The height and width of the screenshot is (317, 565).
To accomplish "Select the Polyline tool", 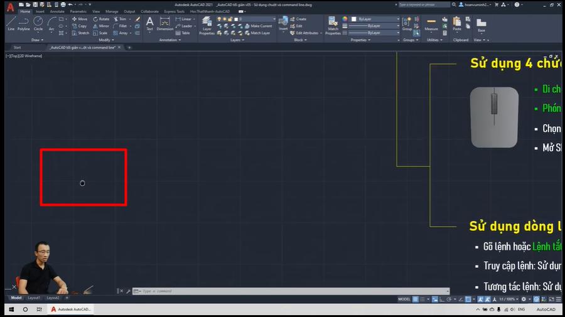I will tap(24, 23).
